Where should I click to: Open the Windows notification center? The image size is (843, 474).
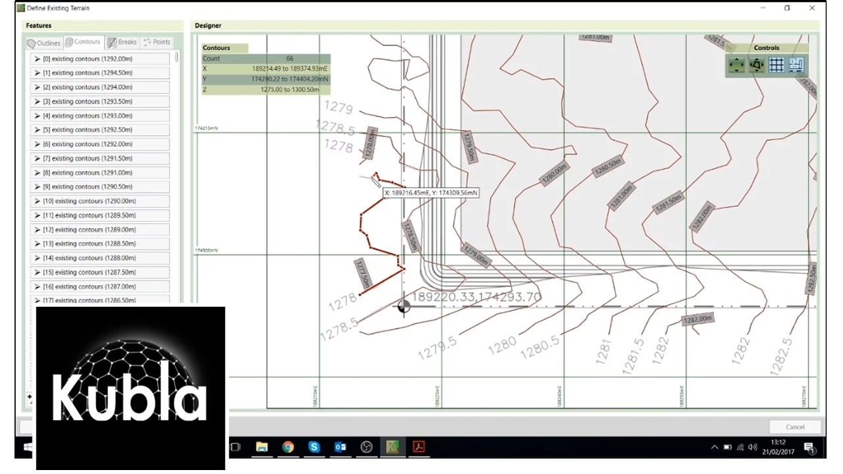click(x=809, y=448)
